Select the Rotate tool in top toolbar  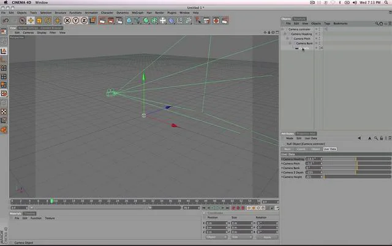pyautogui.click(x=48, y=20)
